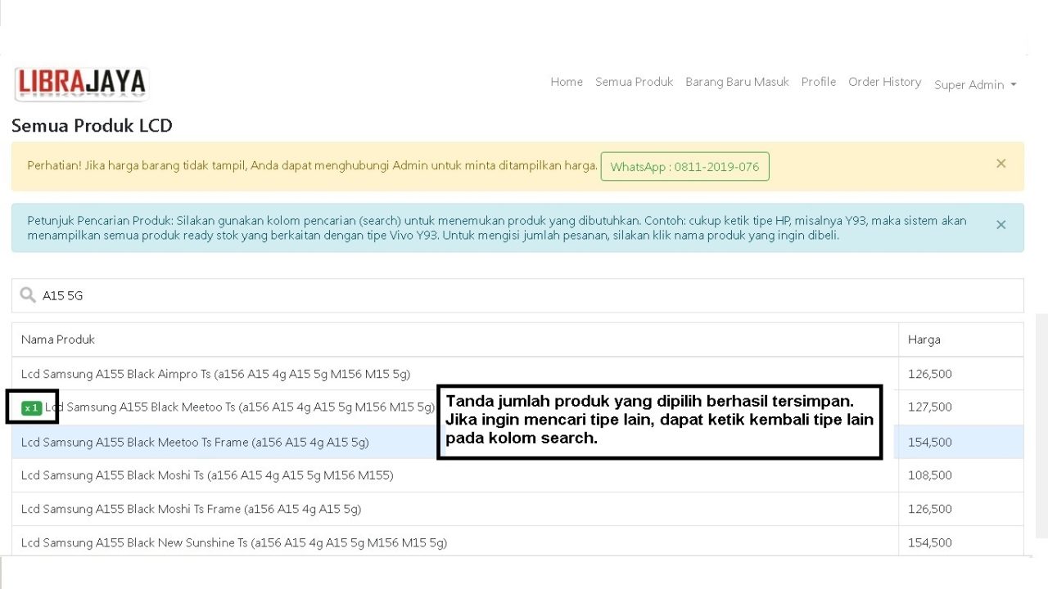Screen dimensions: 1048x589
Task: Close the blue Petunjuk Pencarian notice
Action: pyautogui.click(x=1001, y=224)
